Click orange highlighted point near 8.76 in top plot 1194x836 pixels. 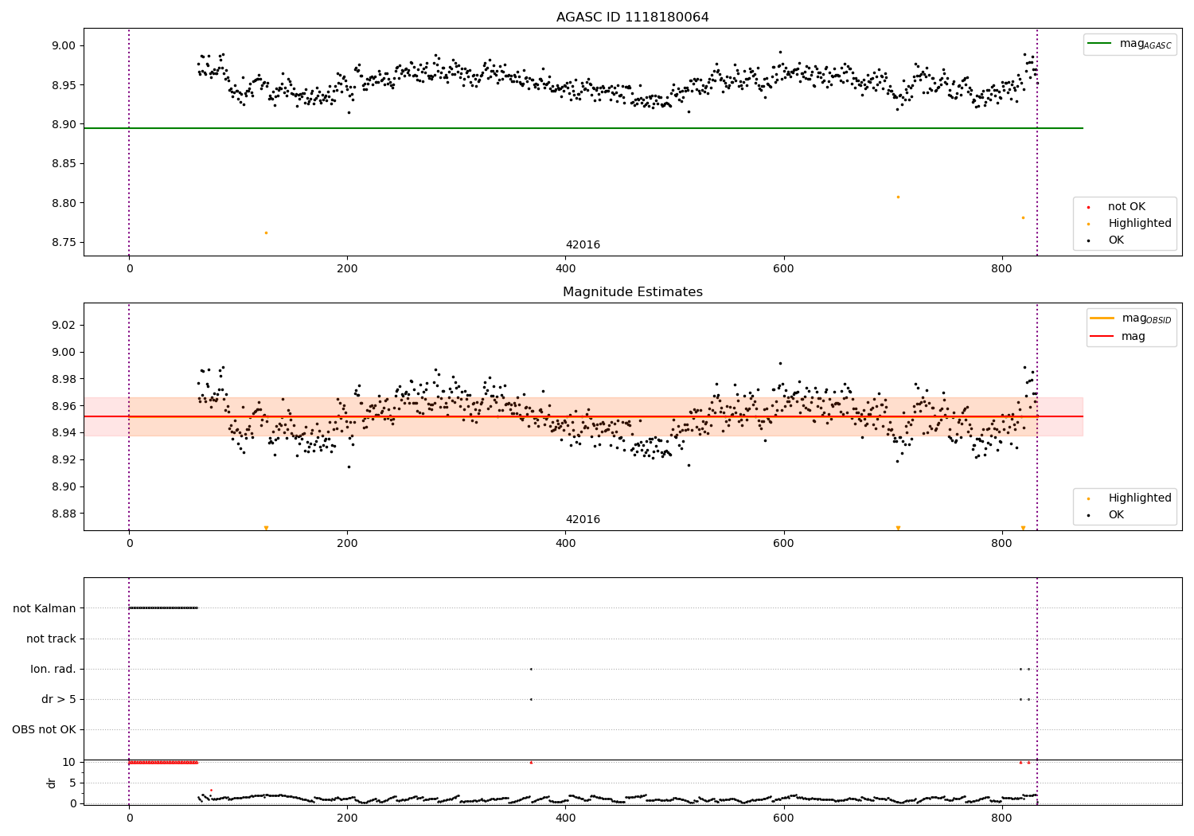266,232
